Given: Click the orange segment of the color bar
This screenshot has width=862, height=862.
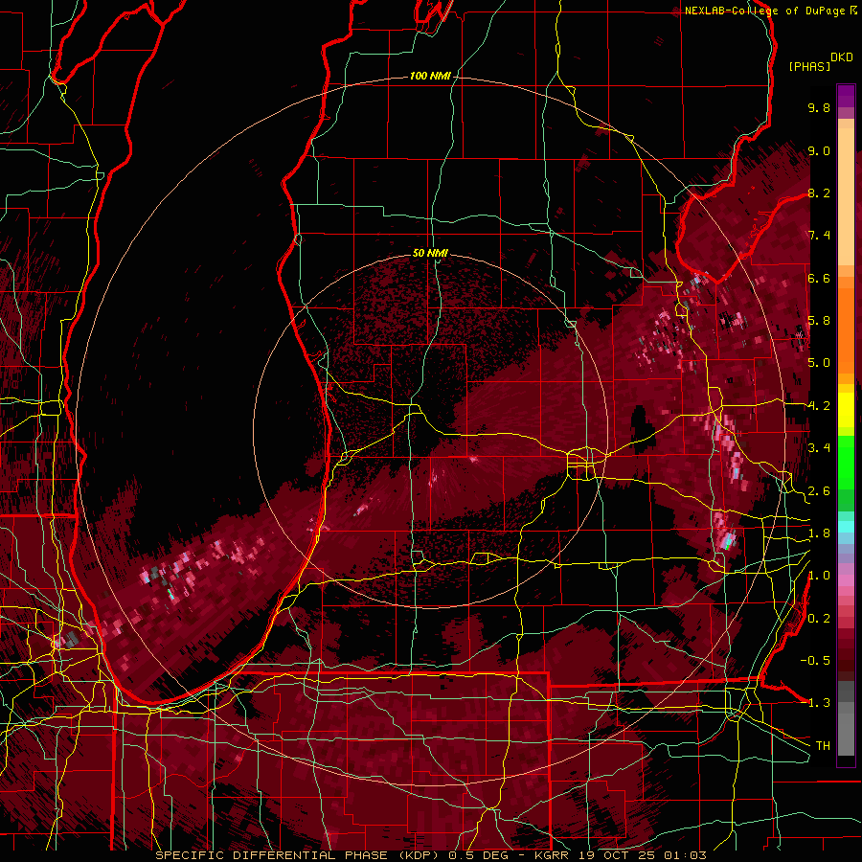Looking at the screenshot, I should click(846, 329).
